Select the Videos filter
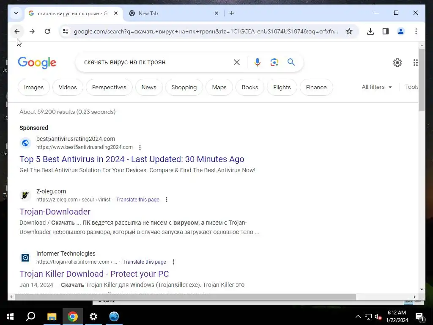This screenshot has width=433, height=325. click(68, 87)
